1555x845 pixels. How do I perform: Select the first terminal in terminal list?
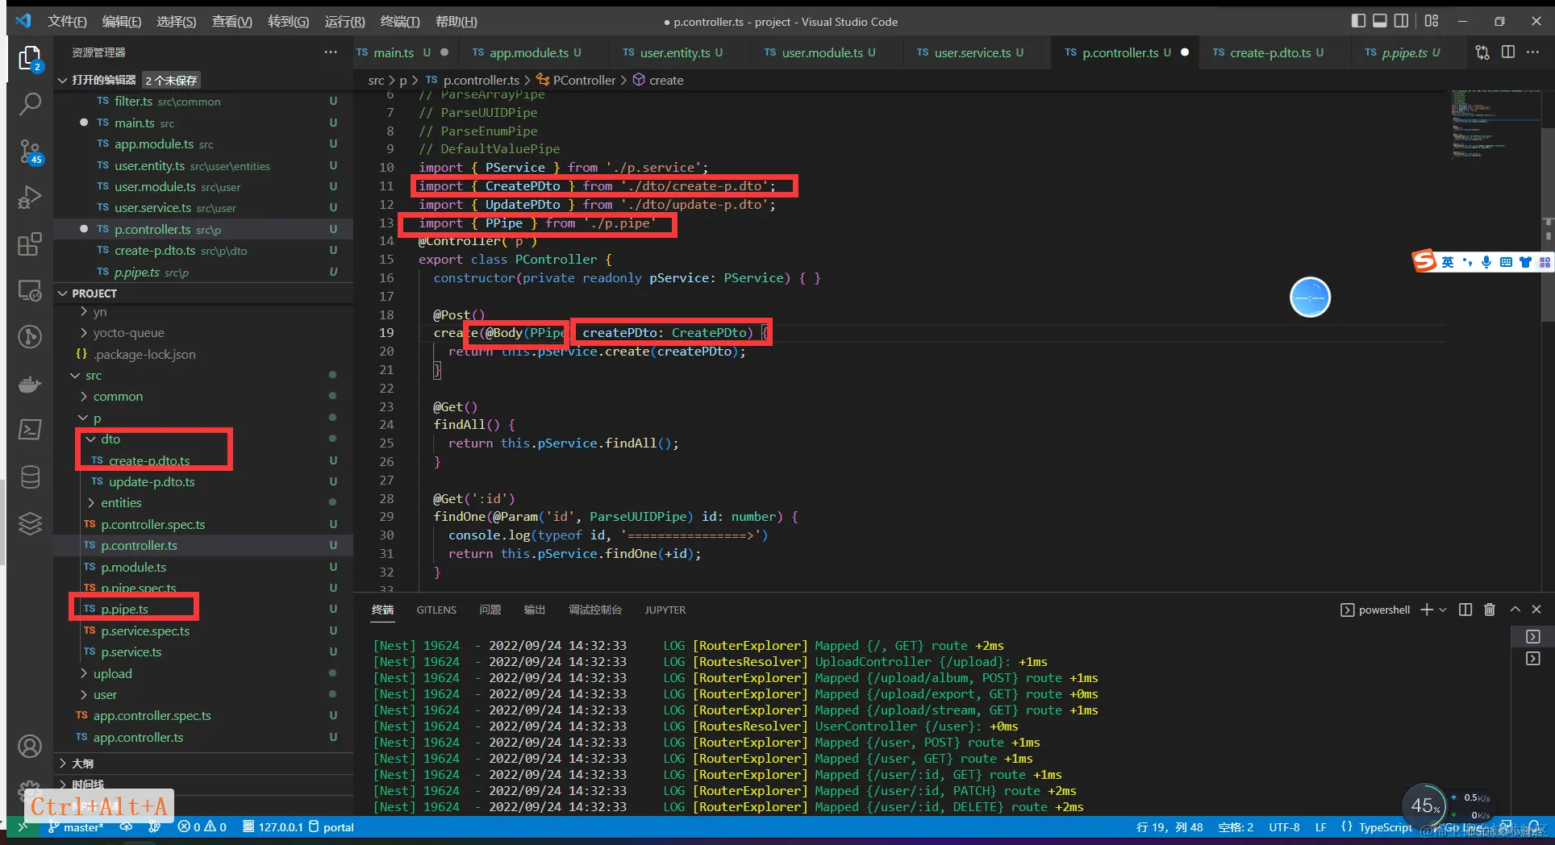pyautogui.click(x=1532, y=637)
